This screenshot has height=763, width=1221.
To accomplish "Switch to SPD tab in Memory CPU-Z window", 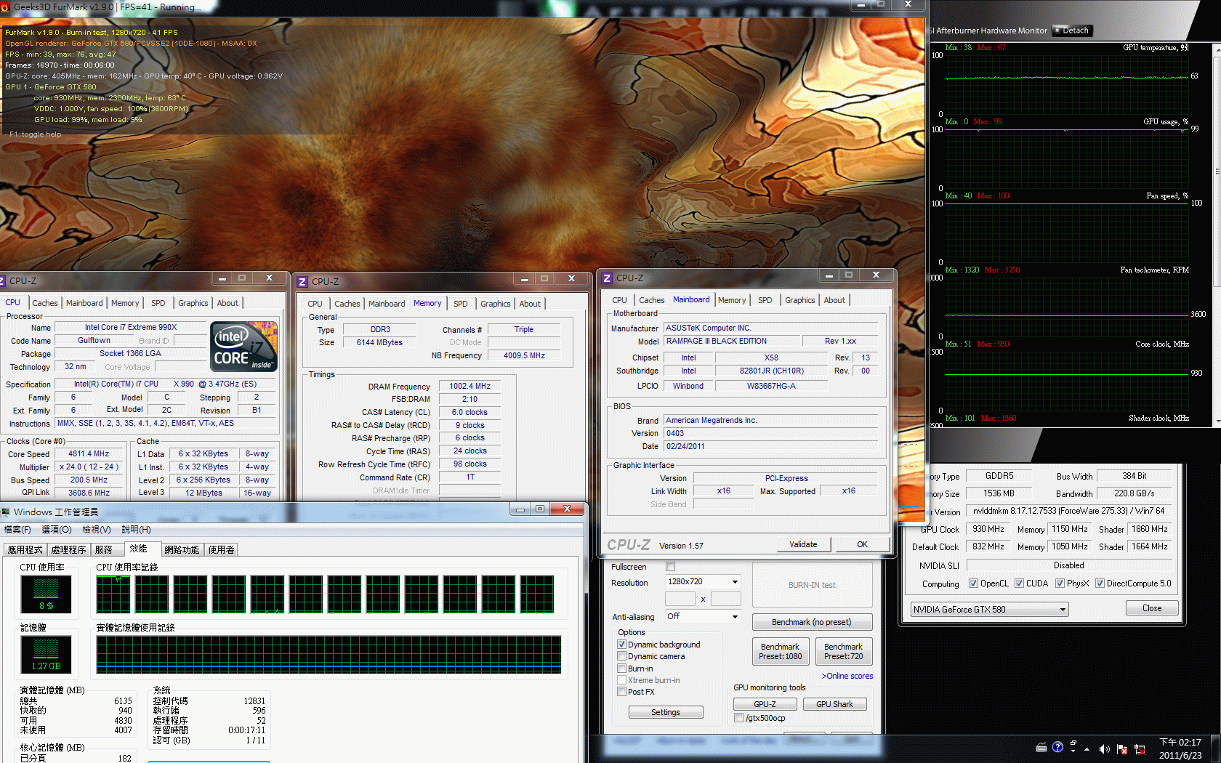I will coord(460,304).
